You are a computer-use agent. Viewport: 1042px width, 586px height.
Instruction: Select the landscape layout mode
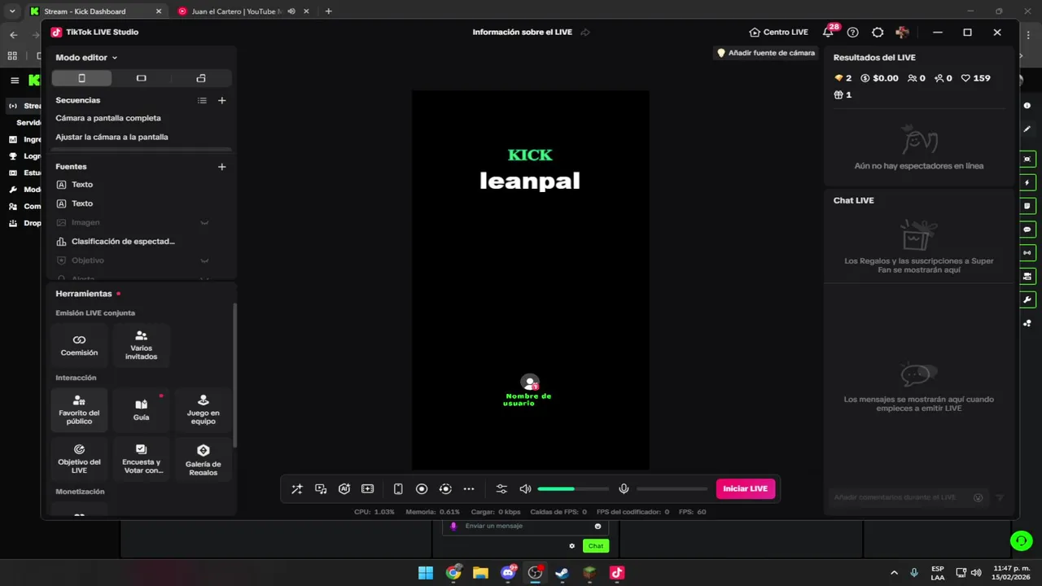(141, 78)
